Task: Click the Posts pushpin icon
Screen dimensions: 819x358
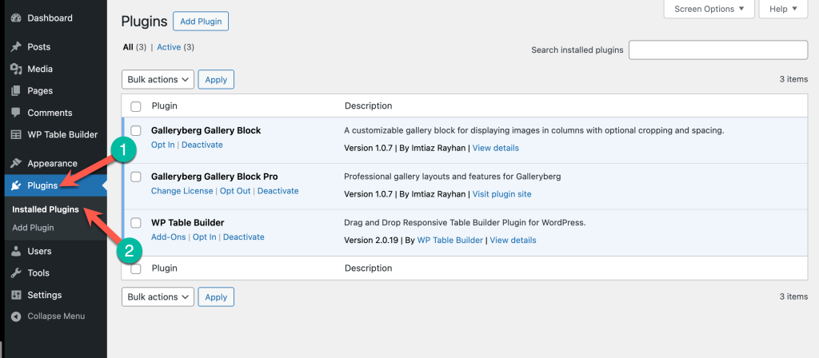Action: 16,47
